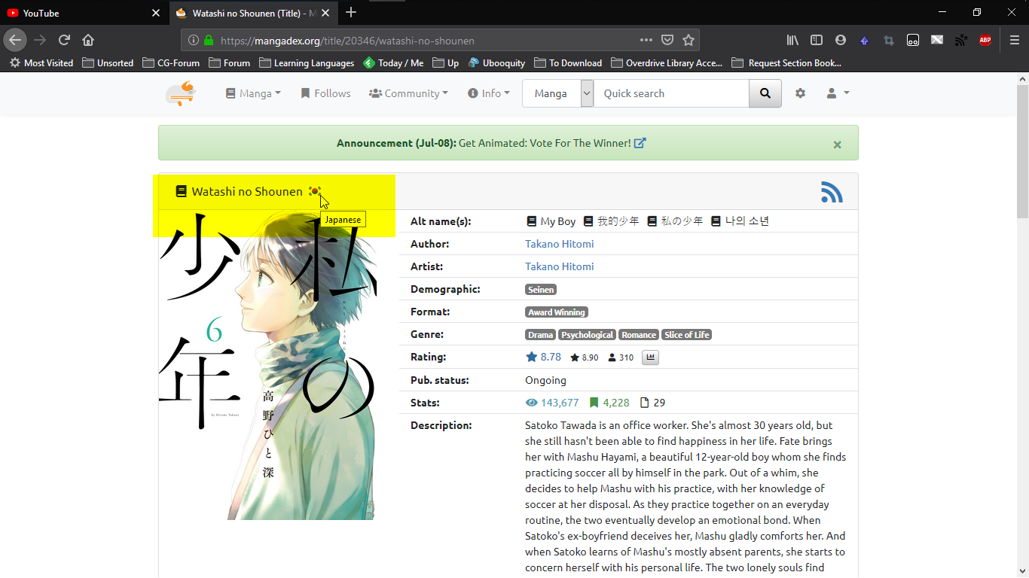Click the Firefox reload page icon
Image resolution: width=1029 pixels, height=578 pixels.
coord(65,41)
